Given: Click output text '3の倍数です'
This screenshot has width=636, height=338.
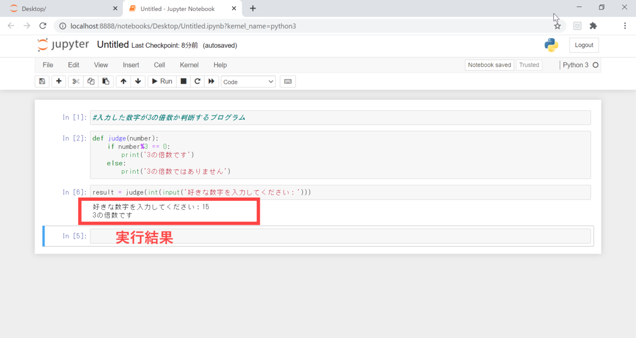Looking at the screenshot, I should pos(112,216).
